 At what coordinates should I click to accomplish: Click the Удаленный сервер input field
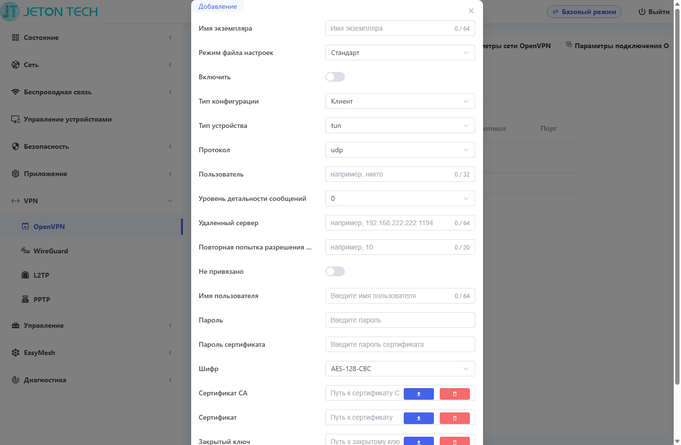(389, 223)
